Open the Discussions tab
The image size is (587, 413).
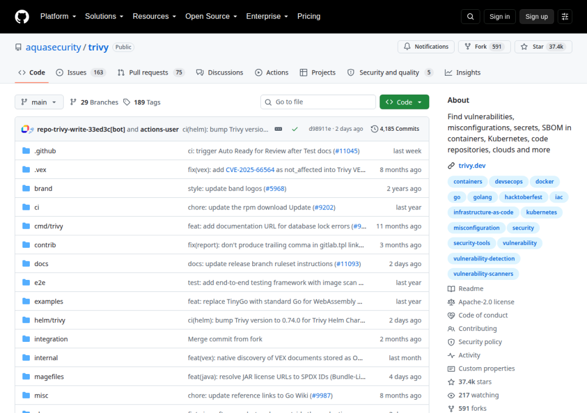(x=220, y=72)
